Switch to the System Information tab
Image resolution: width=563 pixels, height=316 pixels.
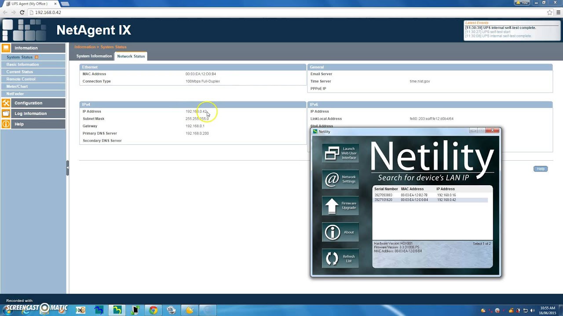coord(94,56)
